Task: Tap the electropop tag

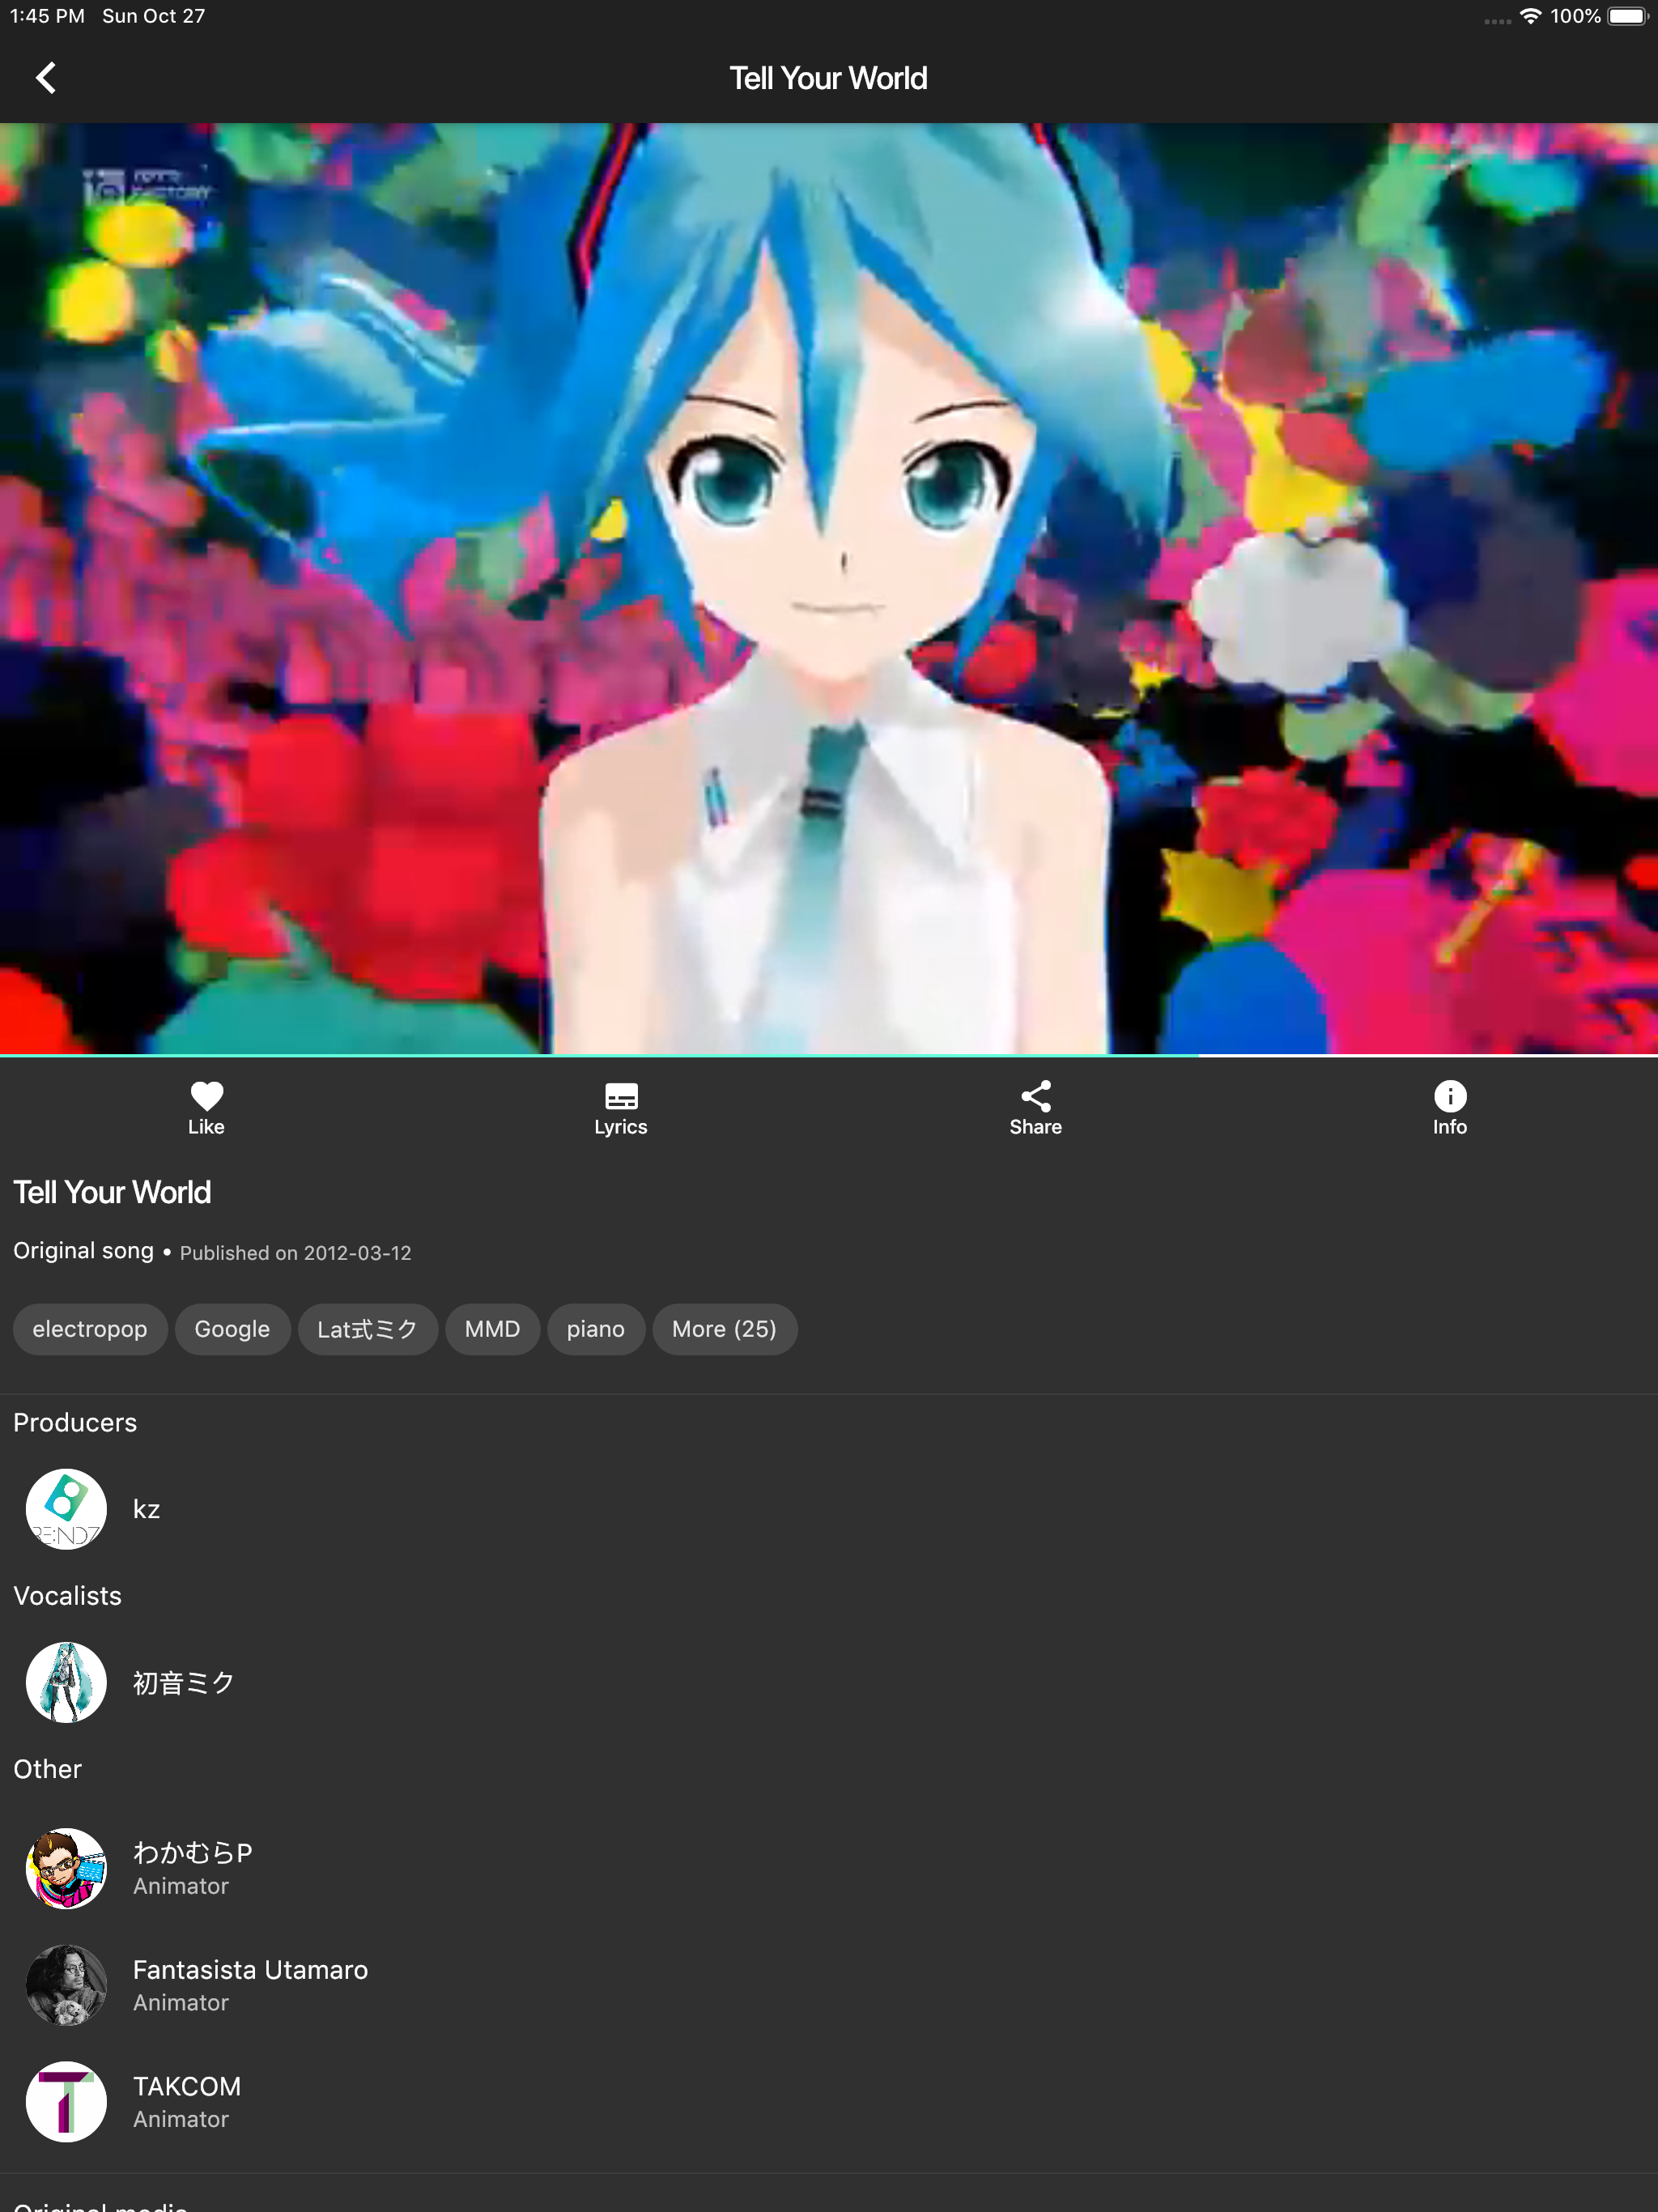Action: (90, 1329)
